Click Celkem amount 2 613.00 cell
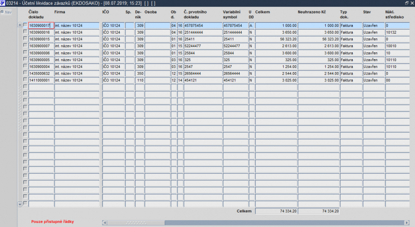The image size is (415, 227). pos(276,46)
